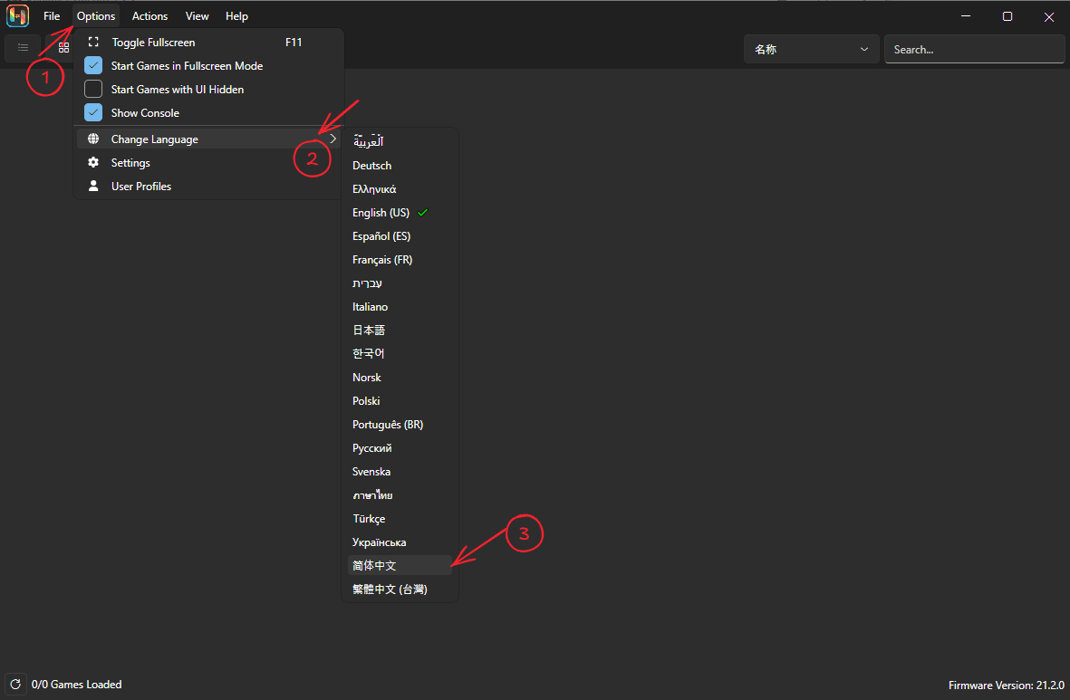The height and width of the screenshot is (700, 1070).
Task: Select 日本語 in the language submenu
Action: [369, 331]
